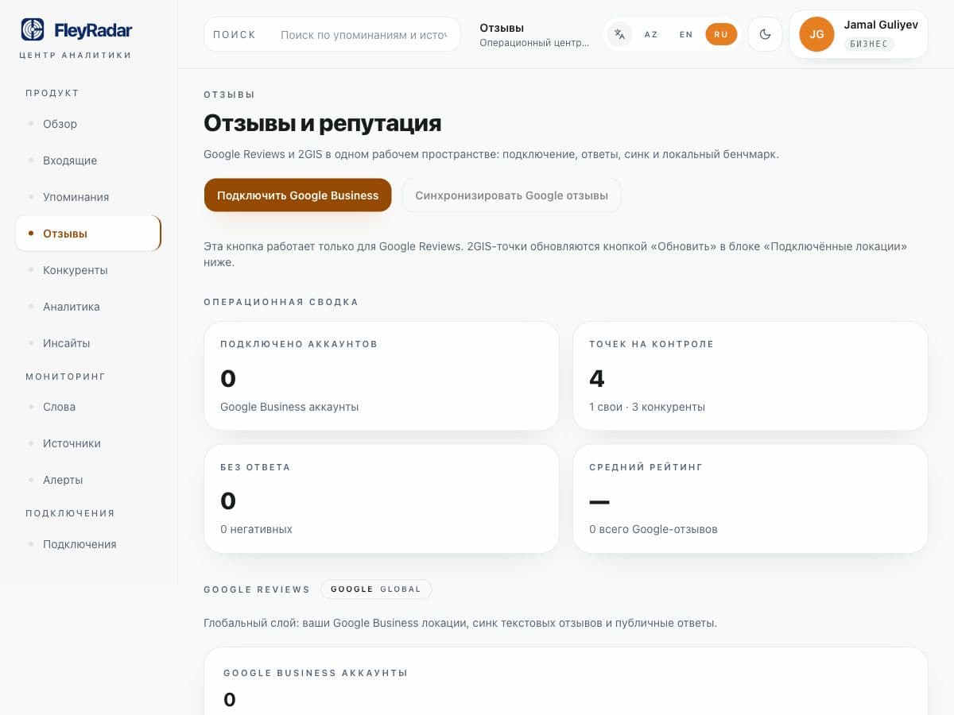Navigate to Аналитика

point(88,307)
